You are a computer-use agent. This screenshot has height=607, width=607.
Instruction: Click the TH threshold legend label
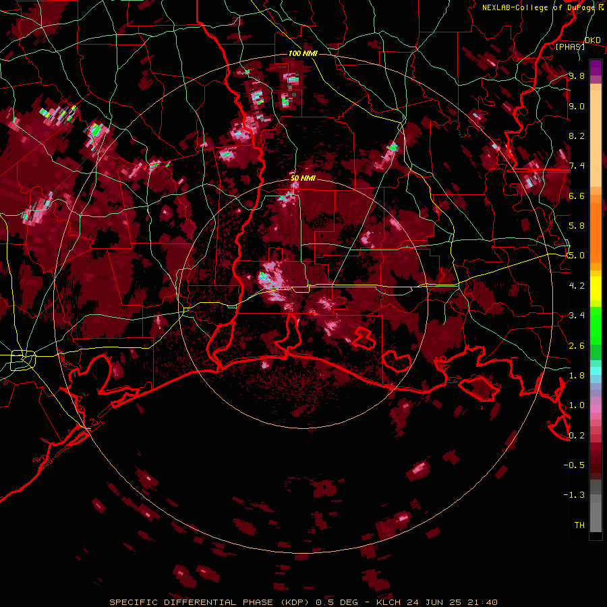579,525
